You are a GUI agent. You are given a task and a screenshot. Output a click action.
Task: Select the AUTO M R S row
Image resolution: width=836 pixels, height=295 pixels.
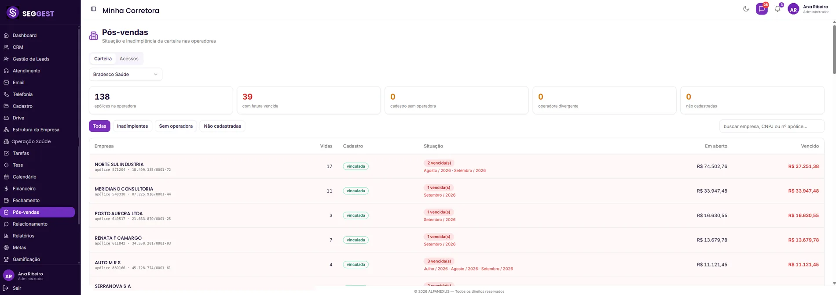click(456, 265)
